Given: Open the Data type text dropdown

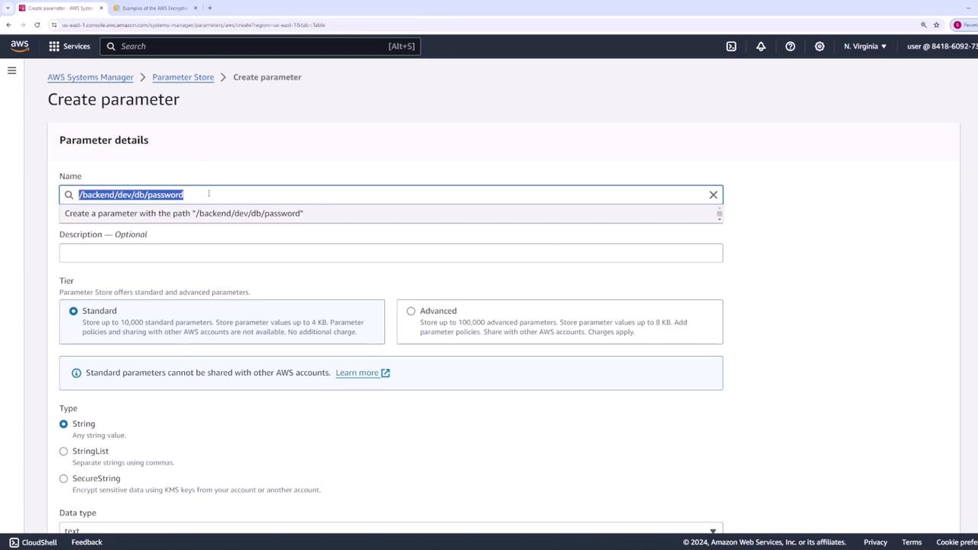Looking at the screenshot, I should [x=391, y=529].
